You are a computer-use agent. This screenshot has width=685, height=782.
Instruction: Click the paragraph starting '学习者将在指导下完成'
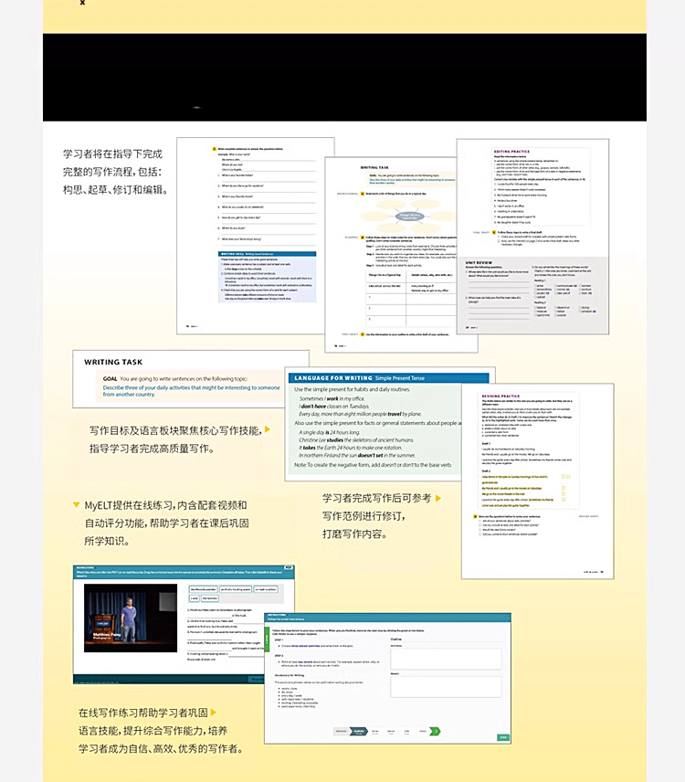(115, 172)
